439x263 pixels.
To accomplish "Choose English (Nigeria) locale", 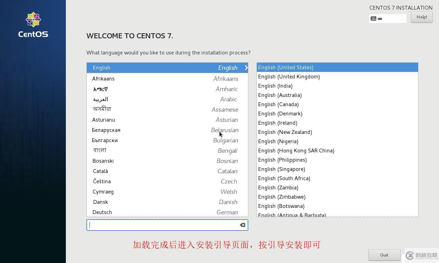I will point(337,141).
